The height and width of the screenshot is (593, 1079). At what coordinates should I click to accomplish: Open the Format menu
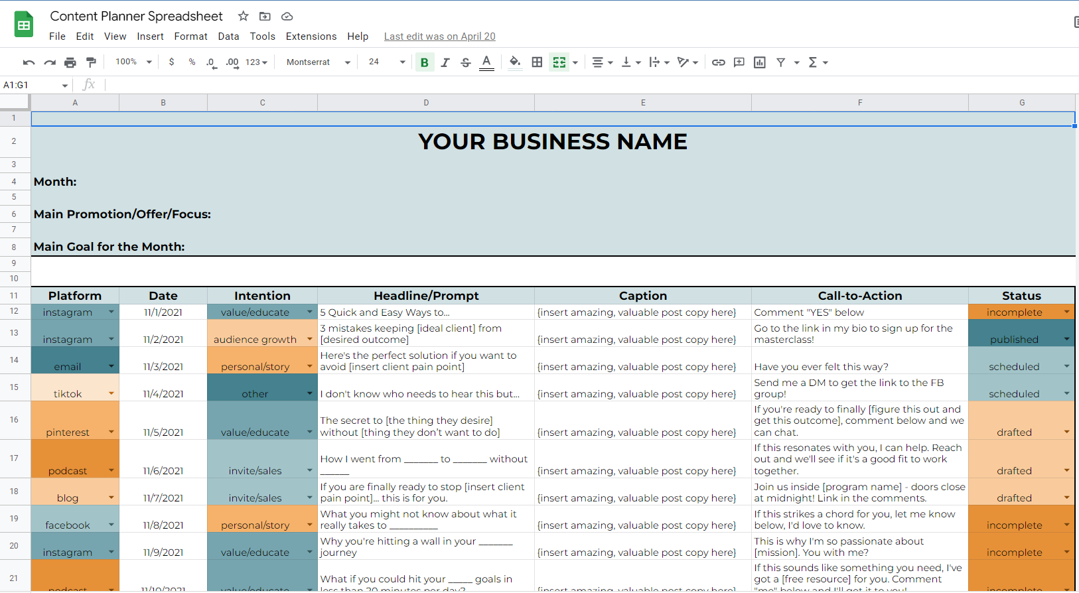190,36
